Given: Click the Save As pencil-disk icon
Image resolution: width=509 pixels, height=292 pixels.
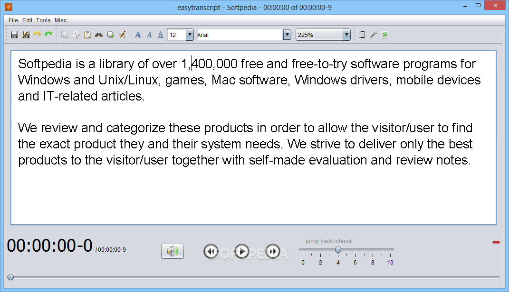Looking at the screenshot, I should pyautogui.click(x=26, y=35).
